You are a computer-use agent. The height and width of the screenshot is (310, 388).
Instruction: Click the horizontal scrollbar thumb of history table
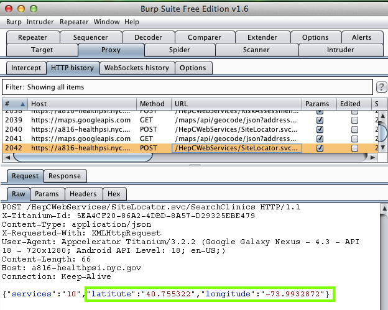pyautogui.click(x=83, y=157)
